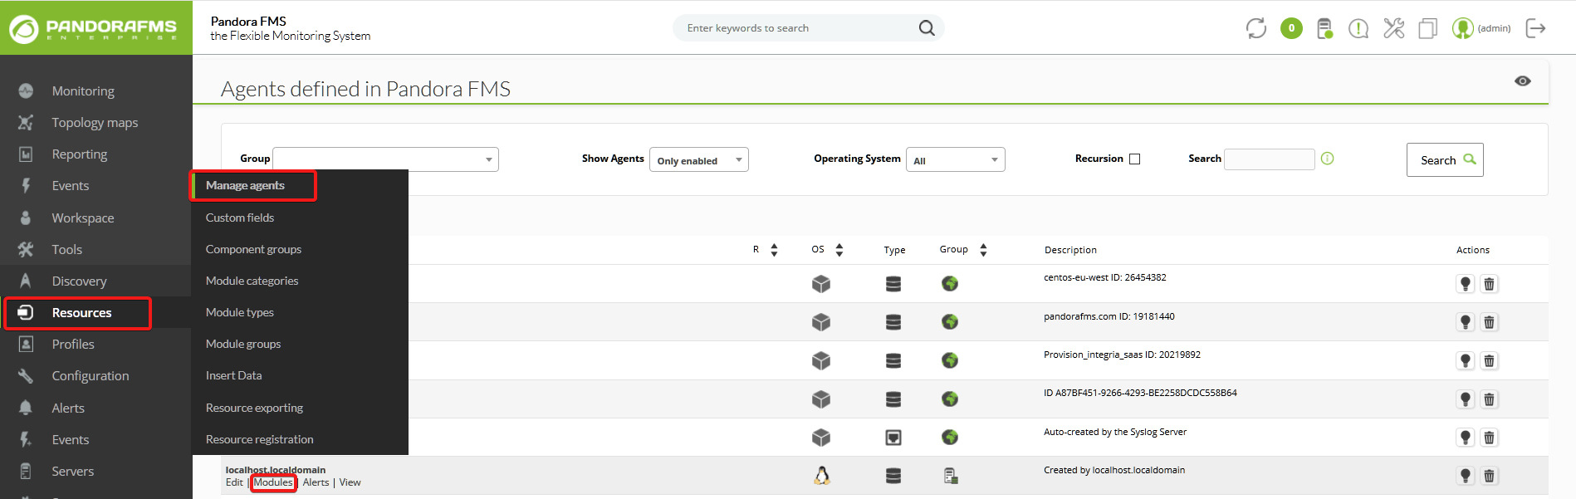Click the database type icon in centos-eu-west row
The width and height of the screenshot is (1576, 499).
[x=893, y=284]
